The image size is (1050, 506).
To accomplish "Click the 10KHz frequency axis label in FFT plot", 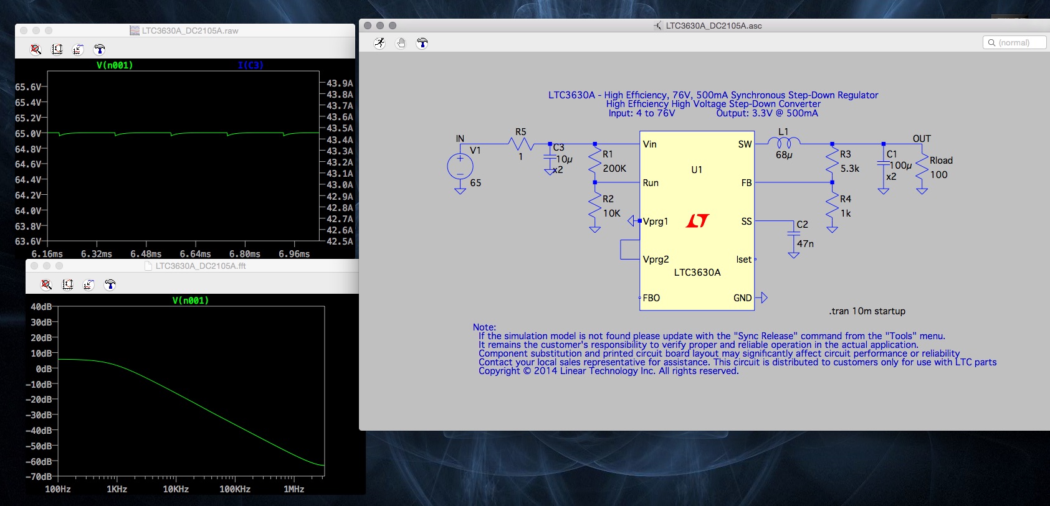I will 176,489.
